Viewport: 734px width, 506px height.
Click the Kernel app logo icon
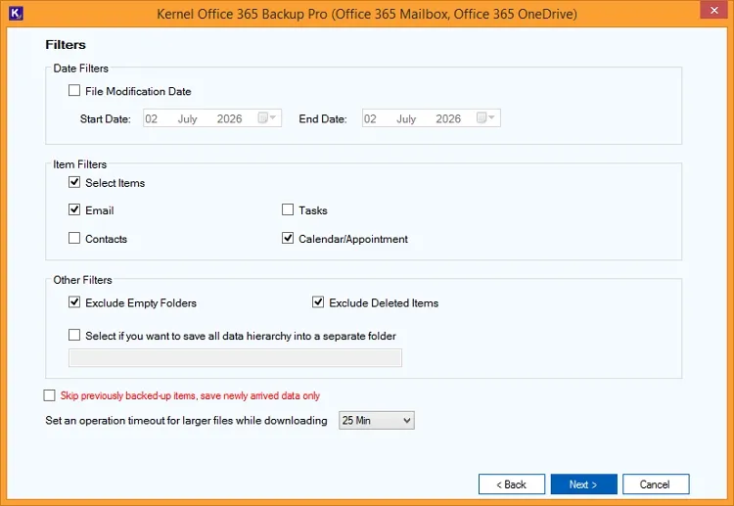coord(16,13)
